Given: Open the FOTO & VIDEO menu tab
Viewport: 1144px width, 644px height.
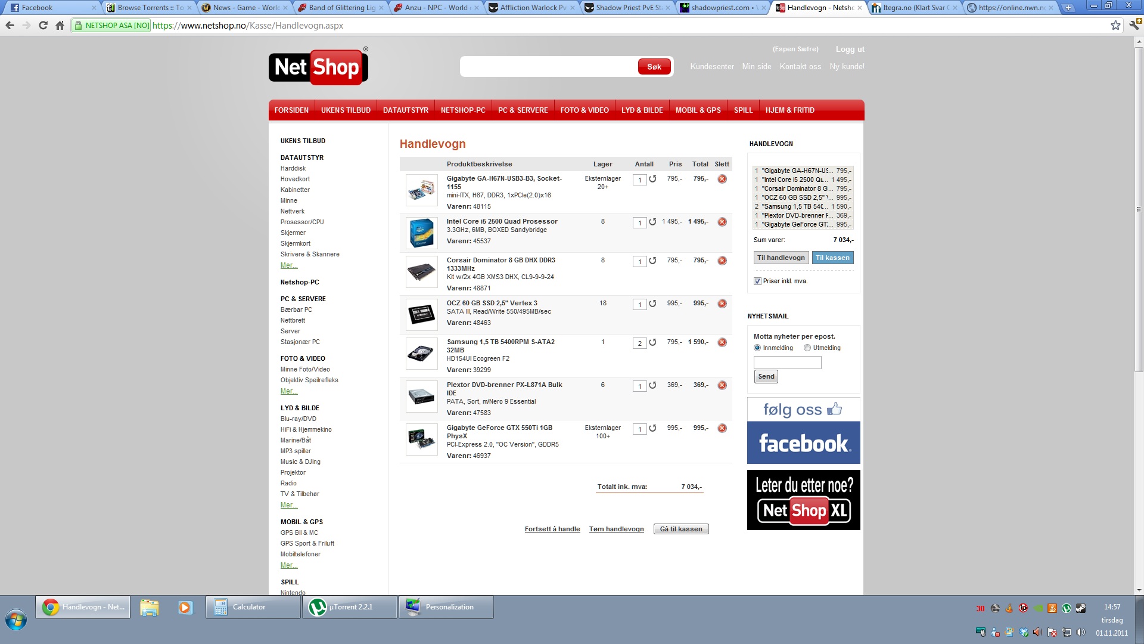Looking at the screenshot, I should point(585,110).
